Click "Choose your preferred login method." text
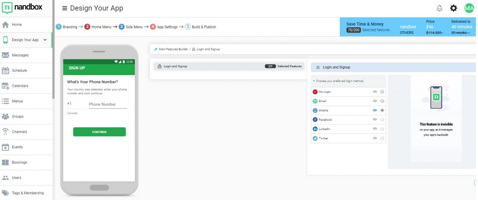Viewport: 478px width, 200px height. 340,81
